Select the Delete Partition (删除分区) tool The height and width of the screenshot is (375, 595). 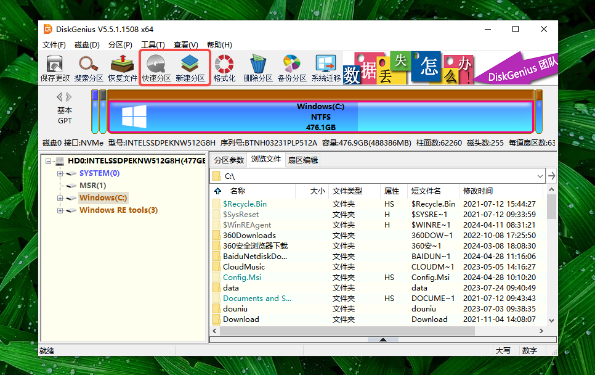(x=258, y=68)
